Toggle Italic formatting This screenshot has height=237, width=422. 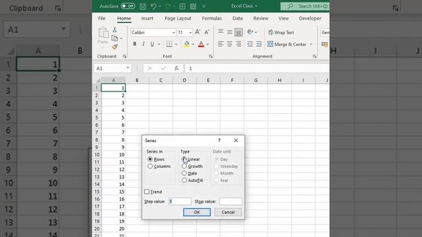[144, 44]
